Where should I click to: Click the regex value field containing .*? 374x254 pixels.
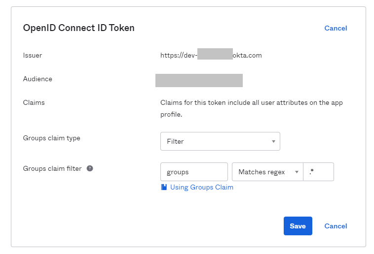[319, 172]
